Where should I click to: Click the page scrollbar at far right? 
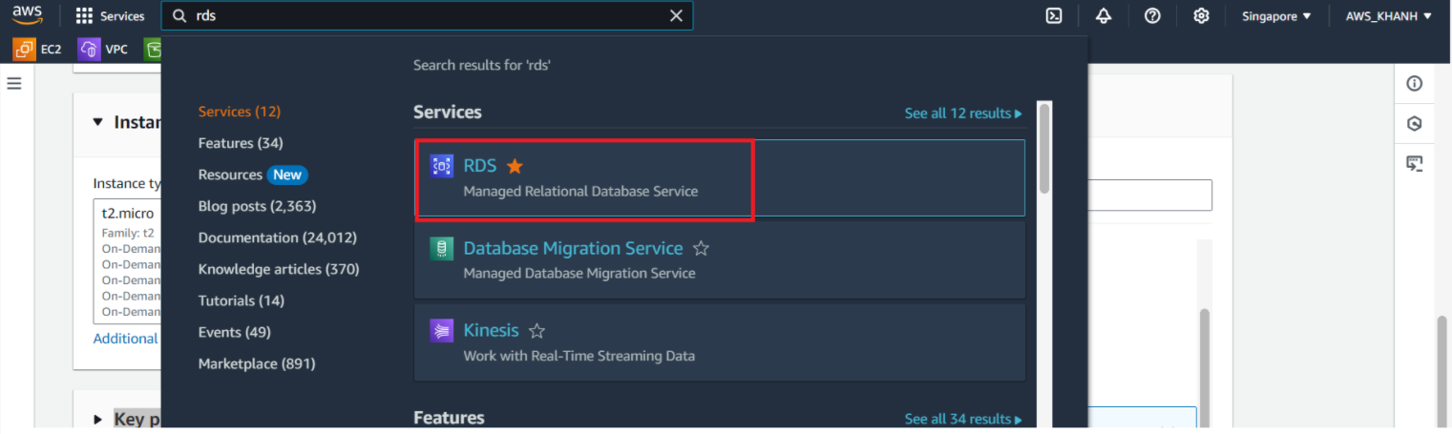tap(1442, 370)
